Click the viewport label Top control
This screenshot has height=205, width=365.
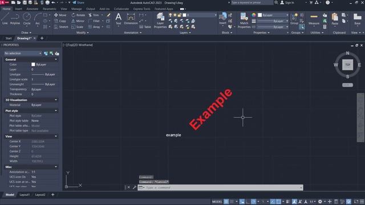click(70, 45)
